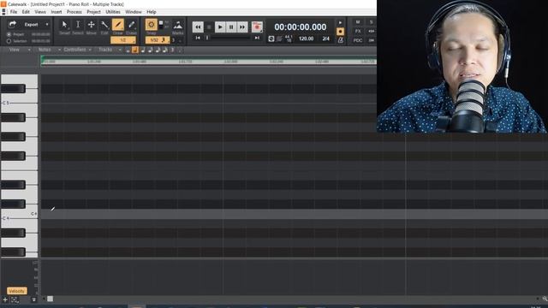Toggle the loop icon beside sample rate

[271, 38]
